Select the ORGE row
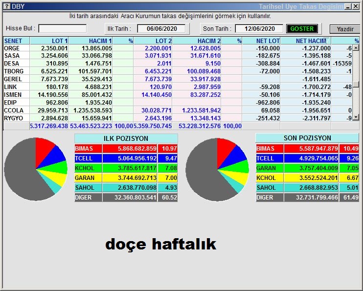Viewport: 363px width, 291px height. coord(178,48)
